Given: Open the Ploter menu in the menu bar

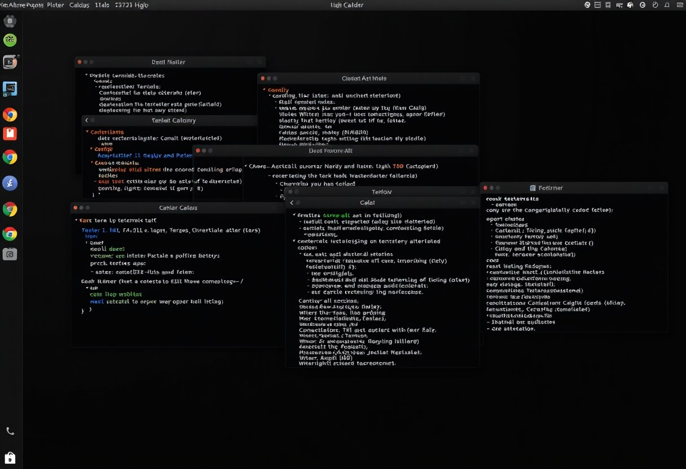Looking at the screenshot, I should click(x=55, y=5).
